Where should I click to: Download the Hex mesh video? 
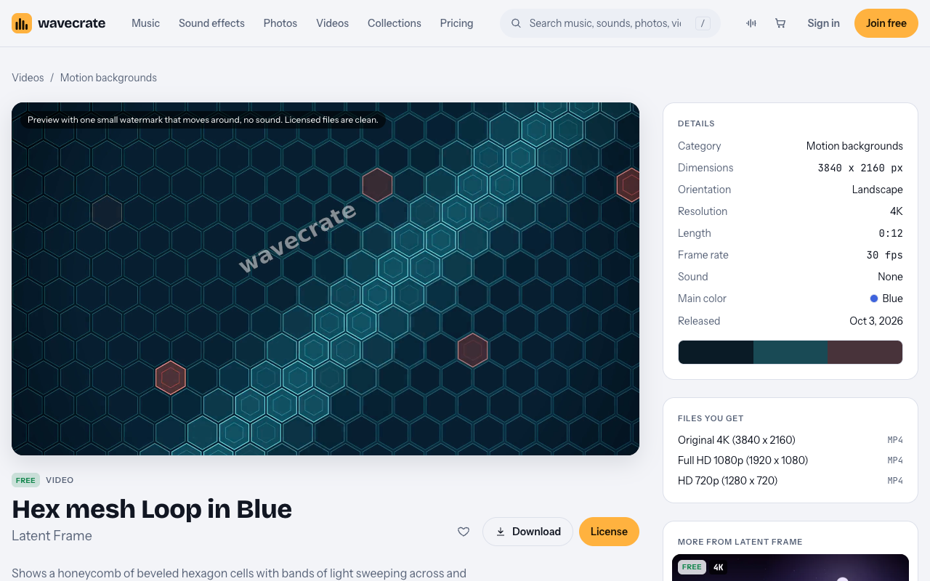527,532
